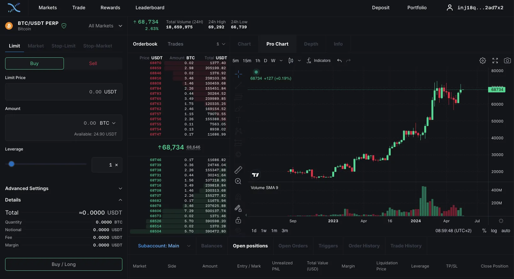Click the candlestick chart type icon
The width and height of the screenshot is (514, 279).
coord(291,61)
